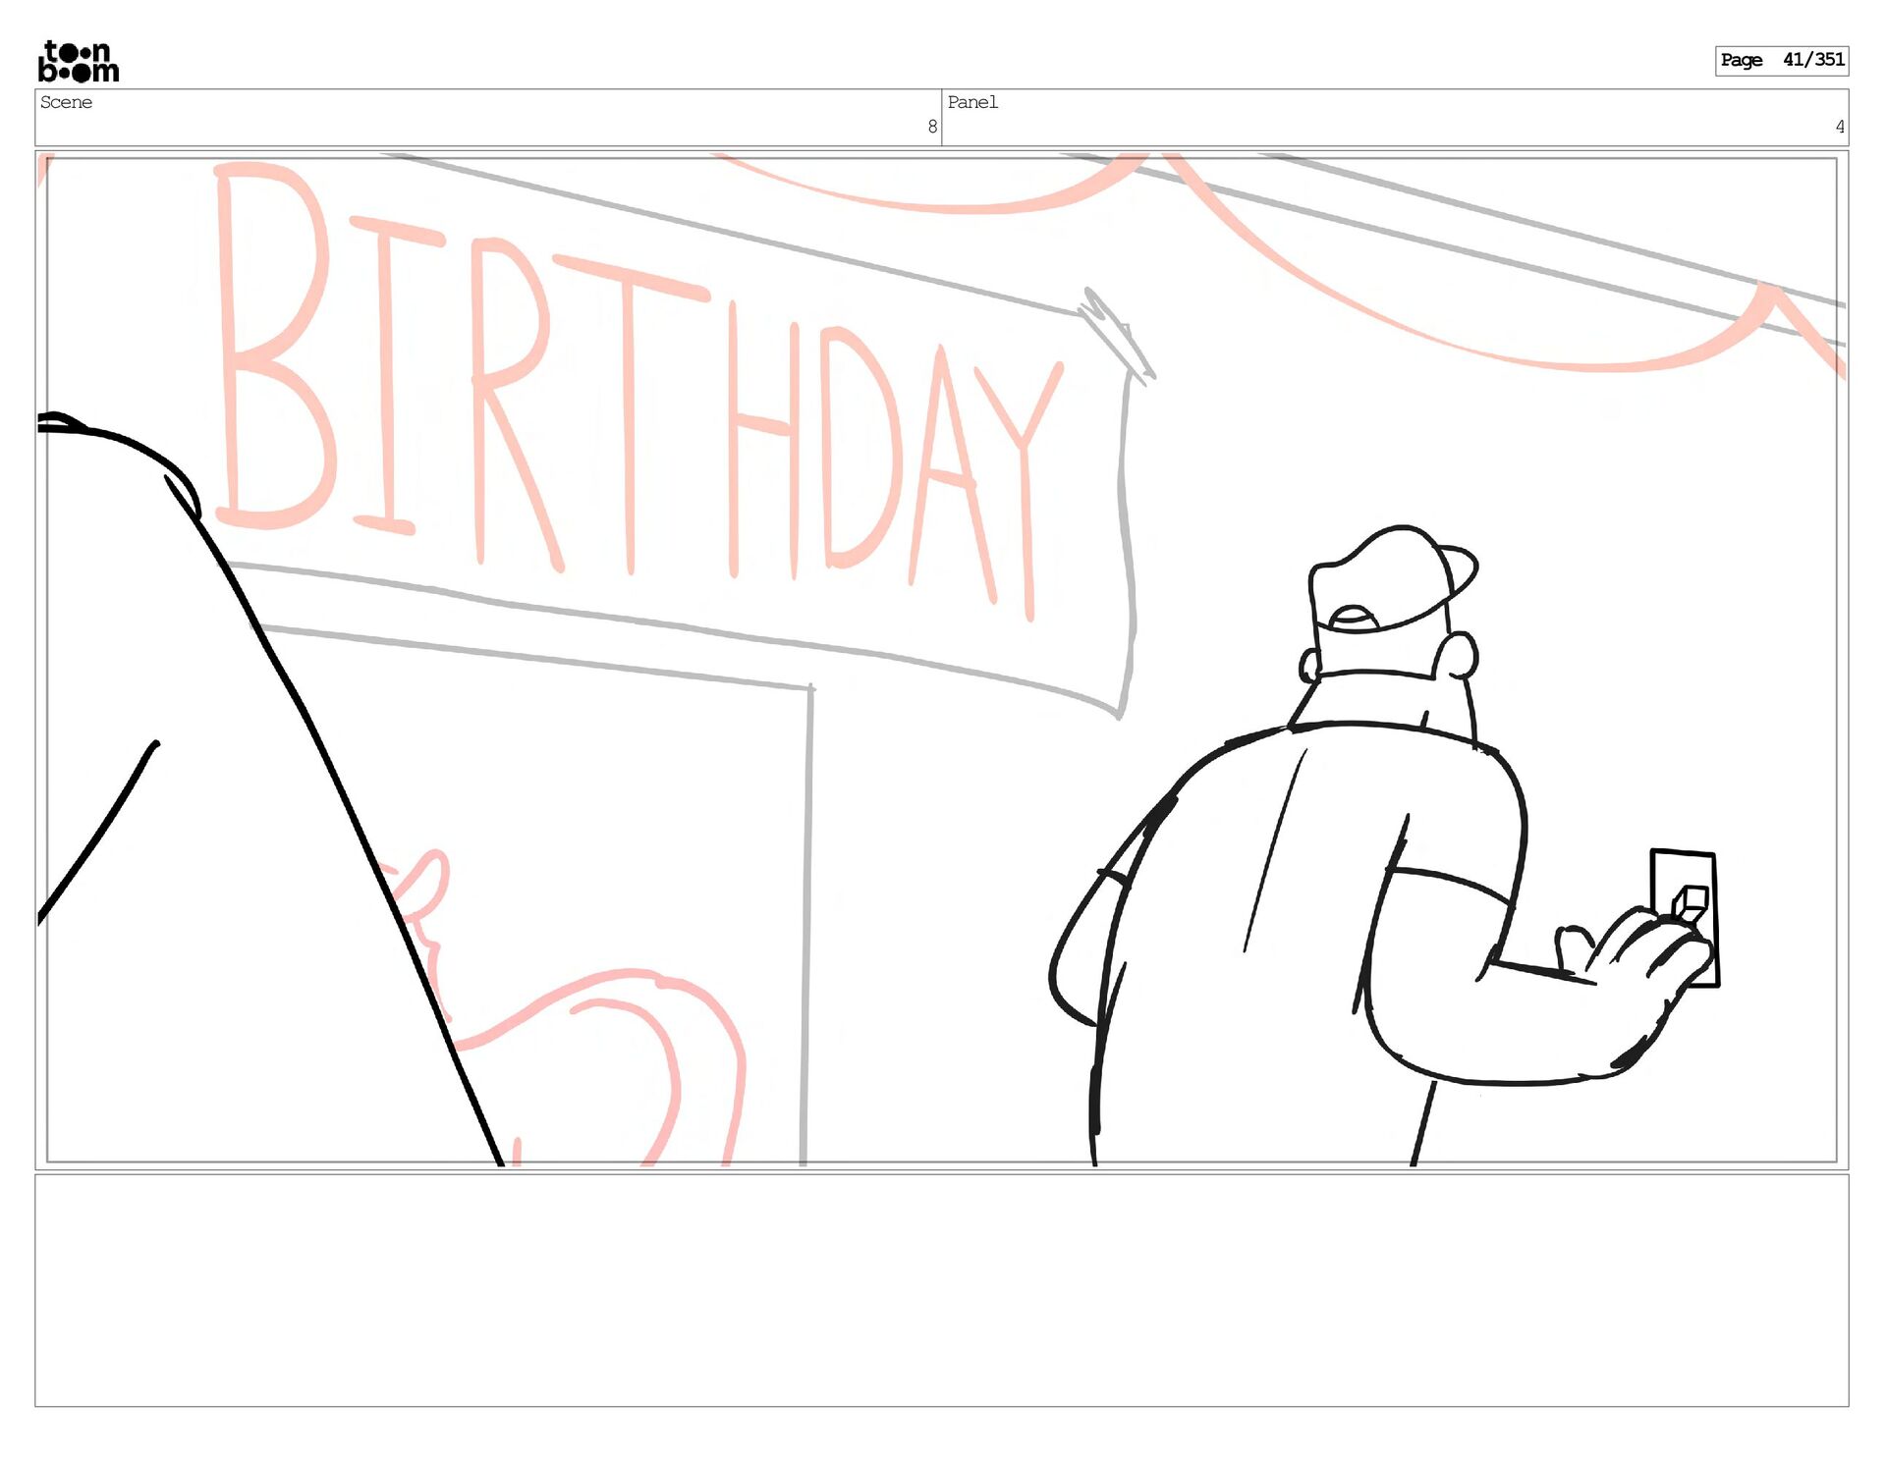1886x1459 pixels.
Task: Click the Toon Boom logo
Action: coord(78,62)
